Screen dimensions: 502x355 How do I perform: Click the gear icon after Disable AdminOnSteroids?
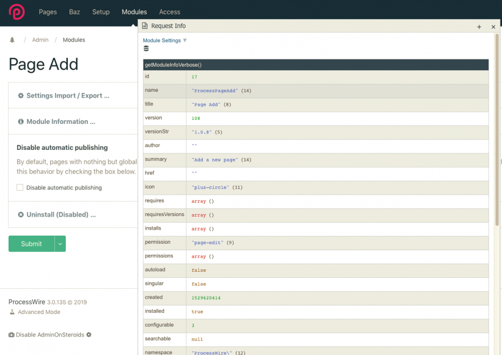(89, 335)
